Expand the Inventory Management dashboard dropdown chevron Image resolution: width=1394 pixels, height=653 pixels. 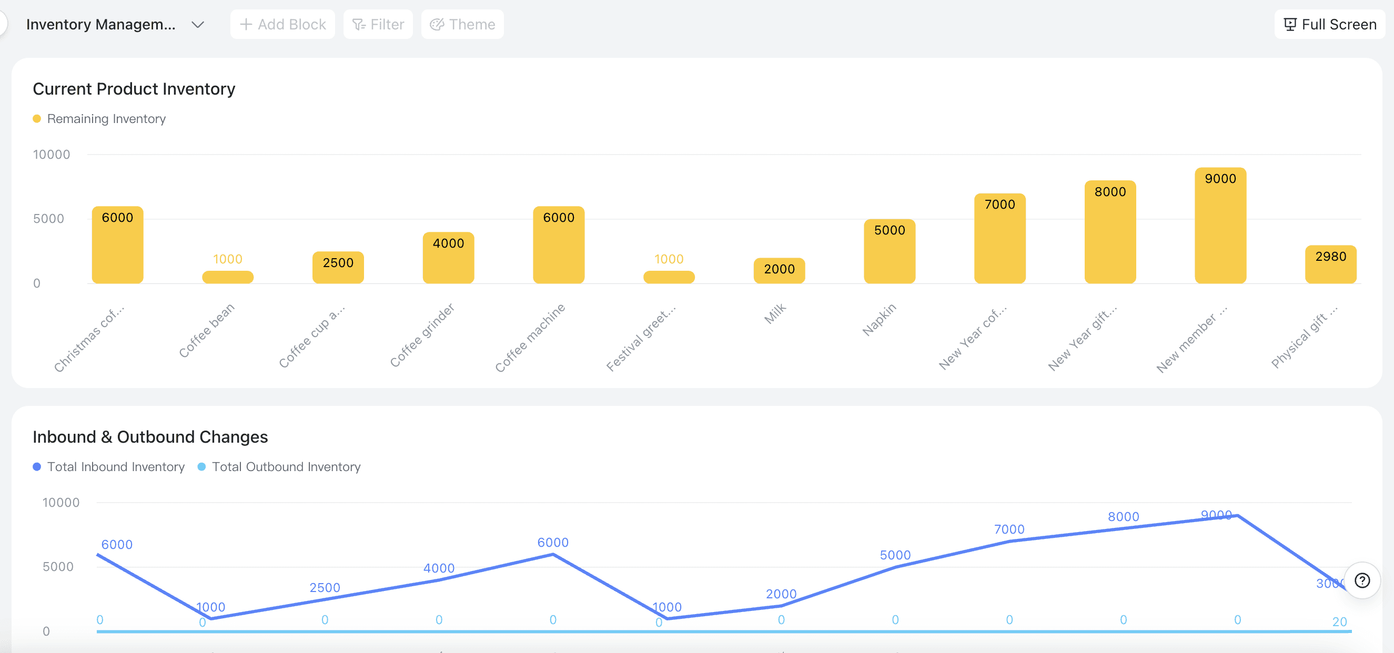(198, 24)
